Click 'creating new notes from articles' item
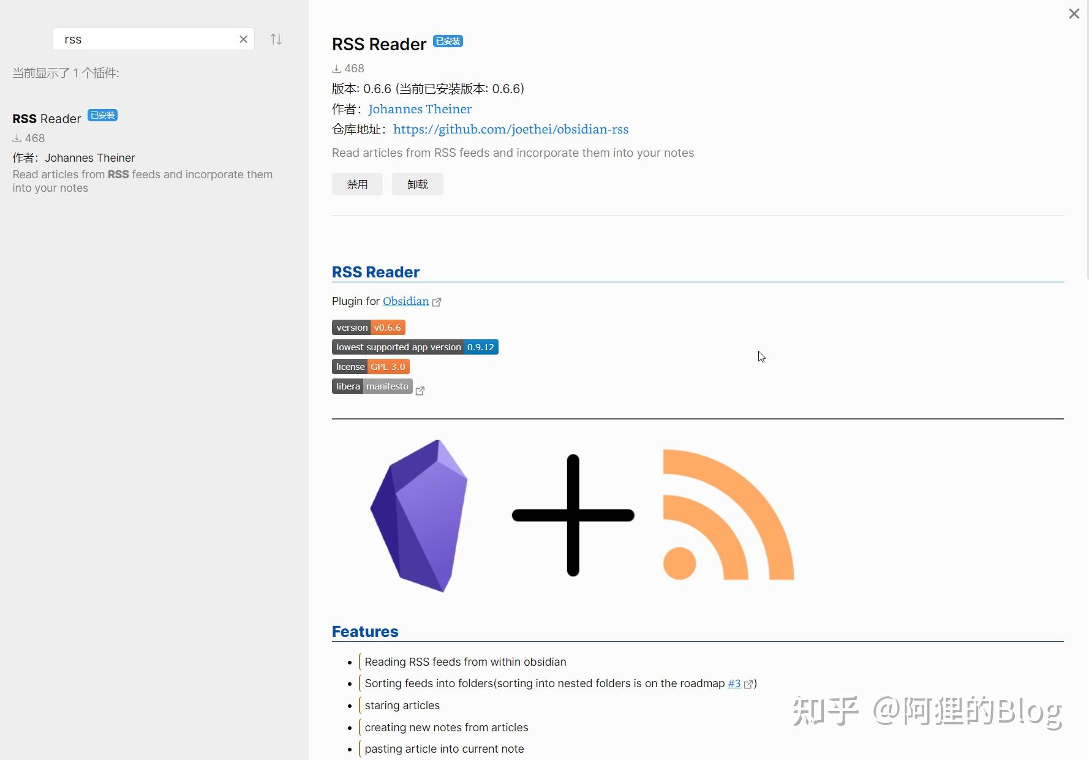This screenshot has width=1089, height=760. [x=446, y=728]
